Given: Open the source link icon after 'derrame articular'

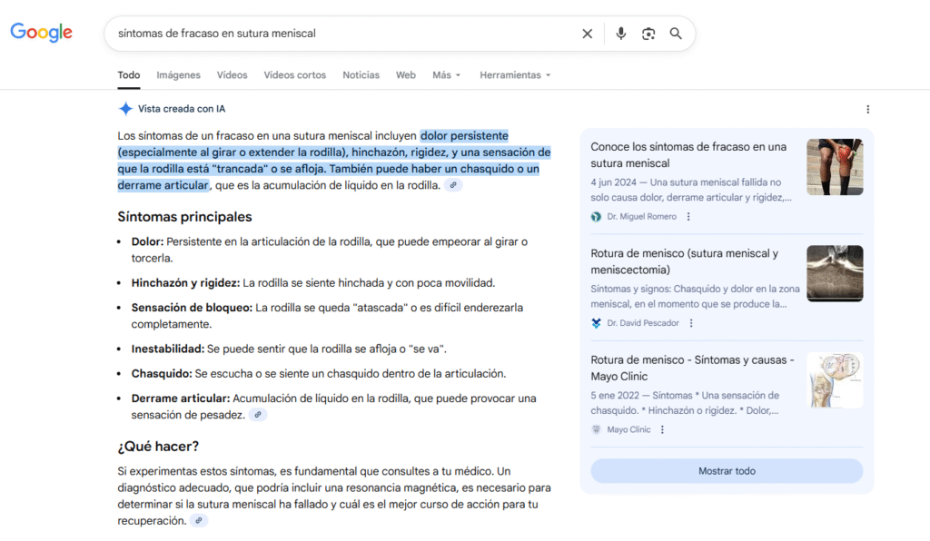Looking at the screenshot, I should [451, 184].
